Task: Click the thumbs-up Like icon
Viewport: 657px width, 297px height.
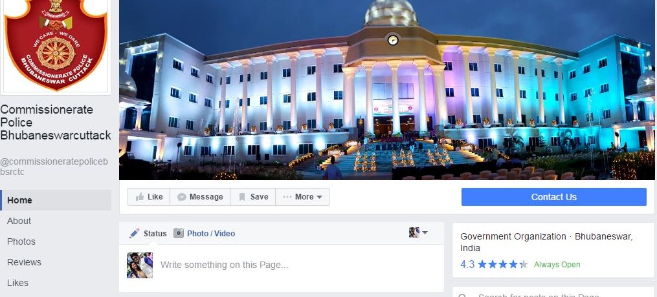Action: [140, 197]
